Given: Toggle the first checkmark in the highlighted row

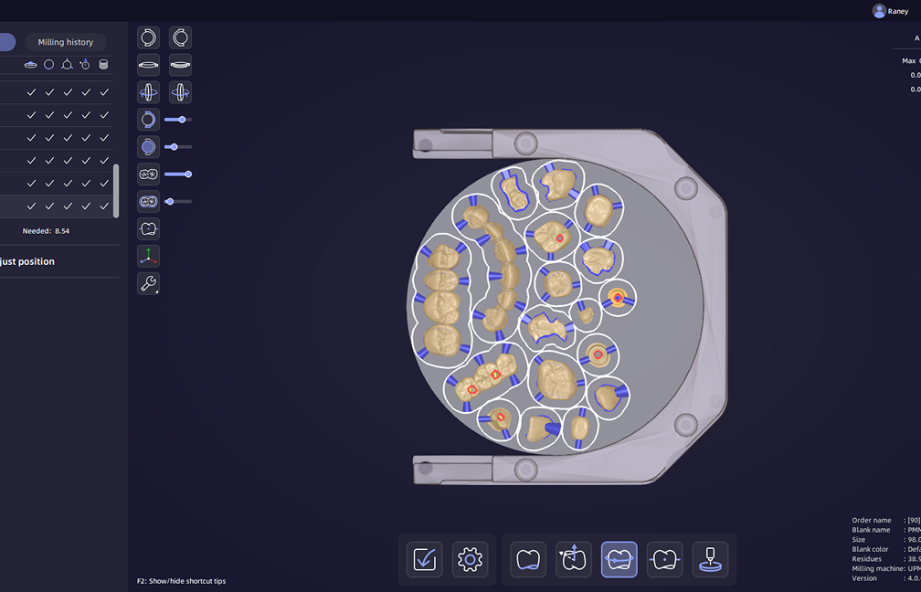Looking at the screenshot, I should click(31, 206).
